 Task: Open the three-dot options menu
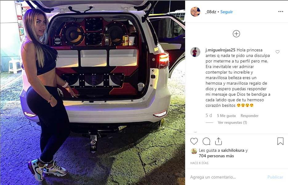281,12
